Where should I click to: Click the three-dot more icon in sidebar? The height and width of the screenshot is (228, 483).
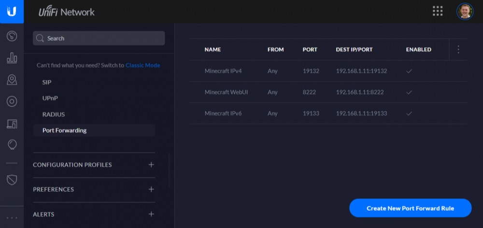(12, 218)
